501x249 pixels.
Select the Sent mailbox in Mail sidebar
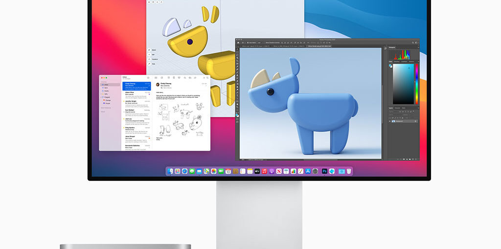(x=106, y=88)
